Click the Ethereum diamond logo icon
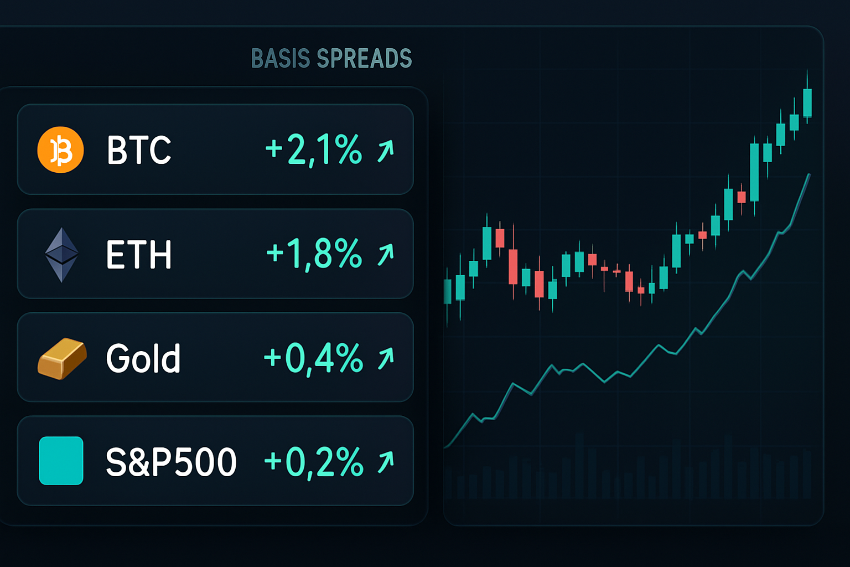This screenshot has height=567, width=850. (61, 255)
